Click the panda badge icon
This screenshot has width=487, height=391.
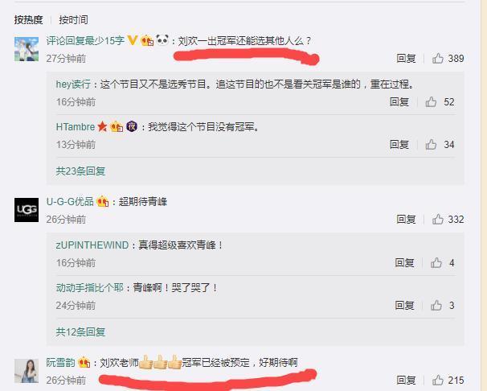(162, 39)
